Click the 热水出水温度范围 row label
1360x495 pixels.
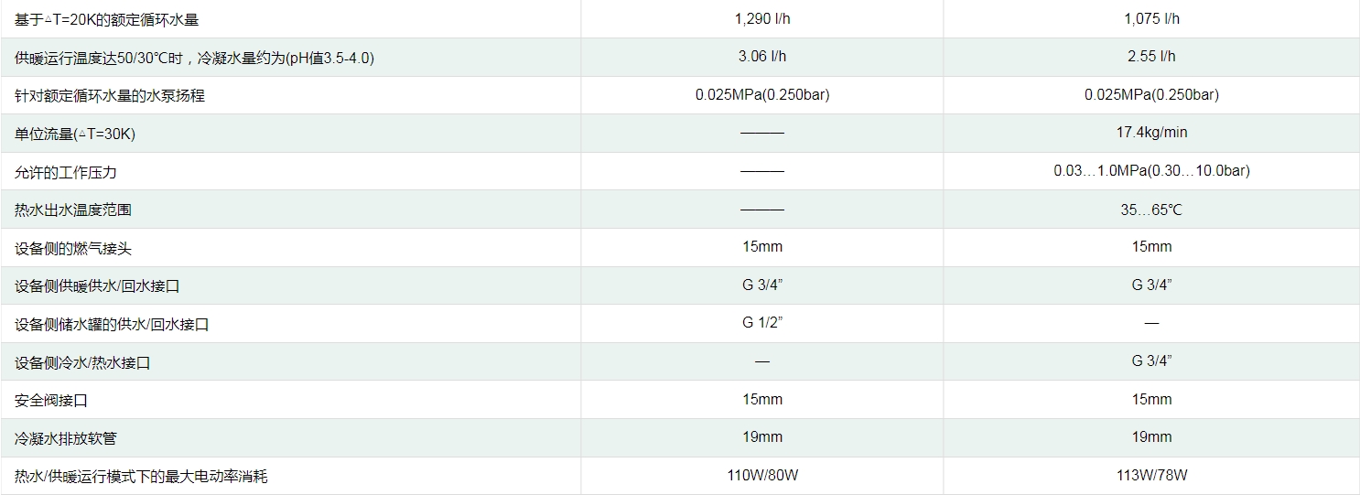[73, 210]
